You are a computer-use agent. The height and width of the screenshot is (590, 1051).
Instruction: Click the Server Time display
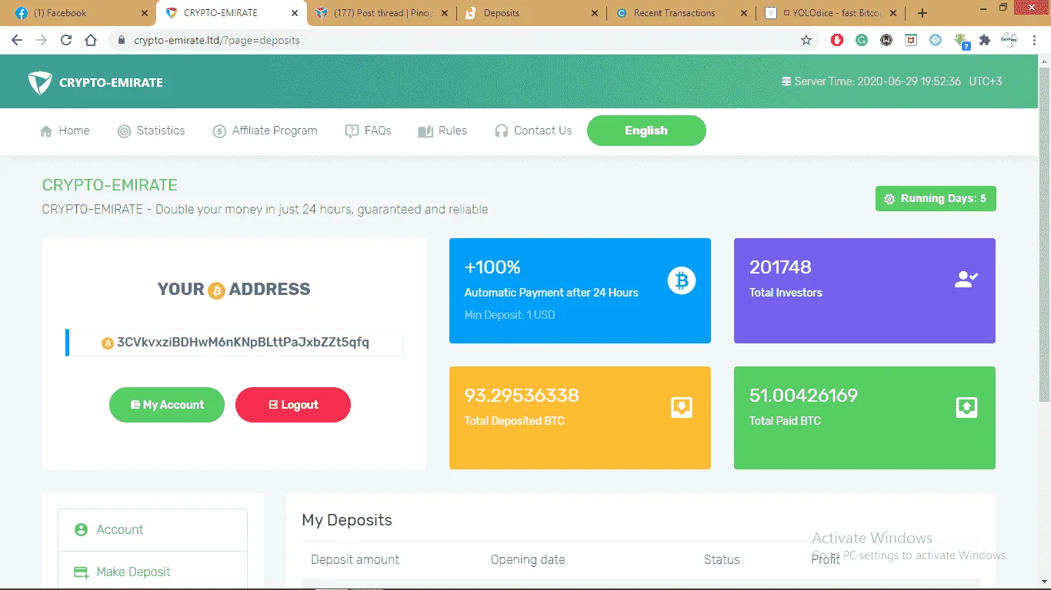click(892, 81)
